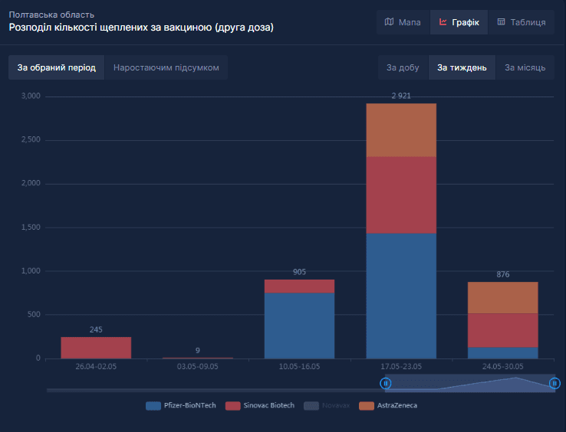Enable the Novavax series in legend

tap(327, 406)
